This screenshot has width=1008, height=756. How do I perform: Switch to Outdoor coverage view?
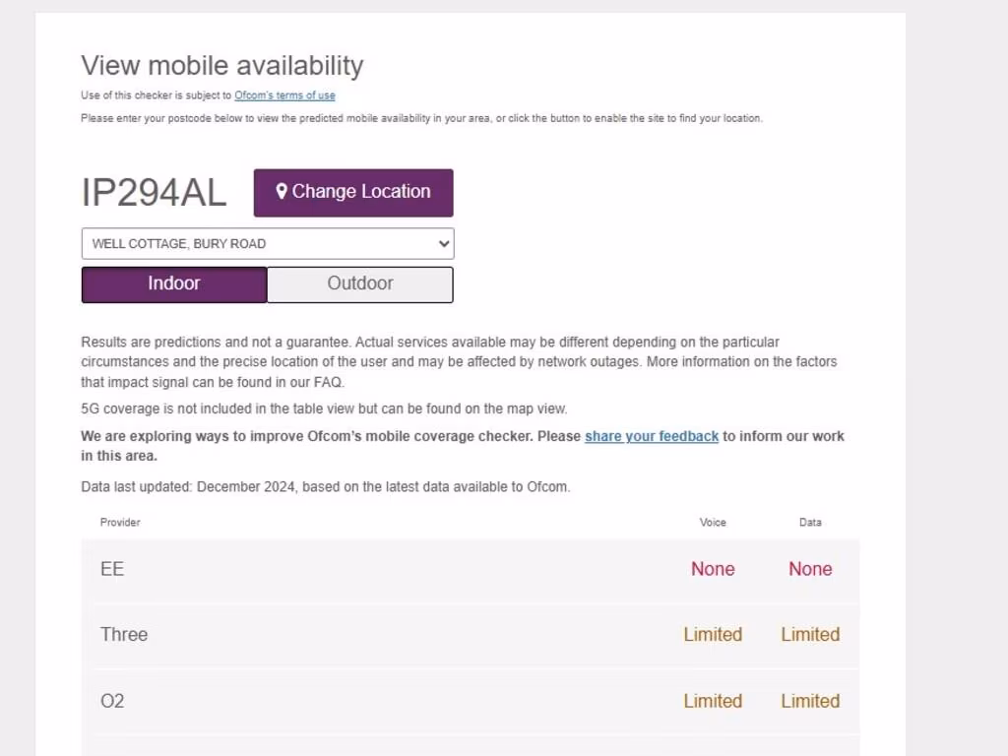tap(360, 283)
